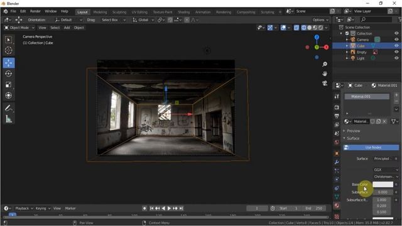Click Marker in timeline header

(x=70, y=208)
